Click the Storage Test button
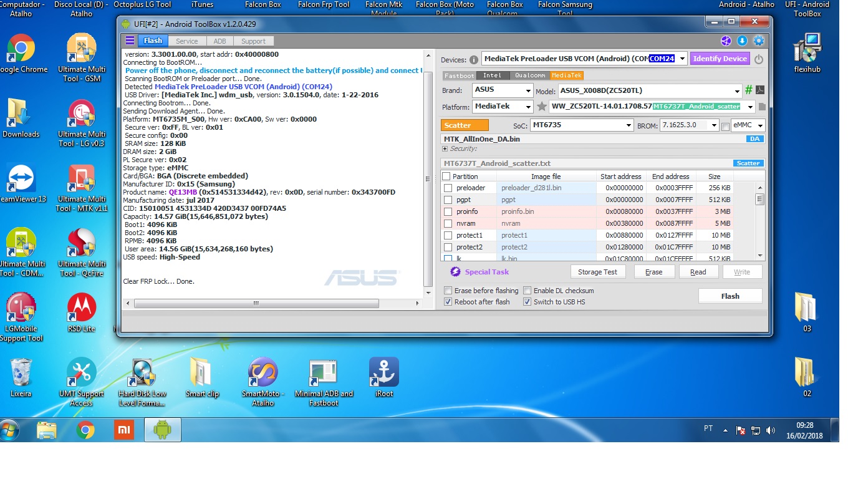This screenshot has height=479, width=848. pyautogui.click(x=597, y=272)
